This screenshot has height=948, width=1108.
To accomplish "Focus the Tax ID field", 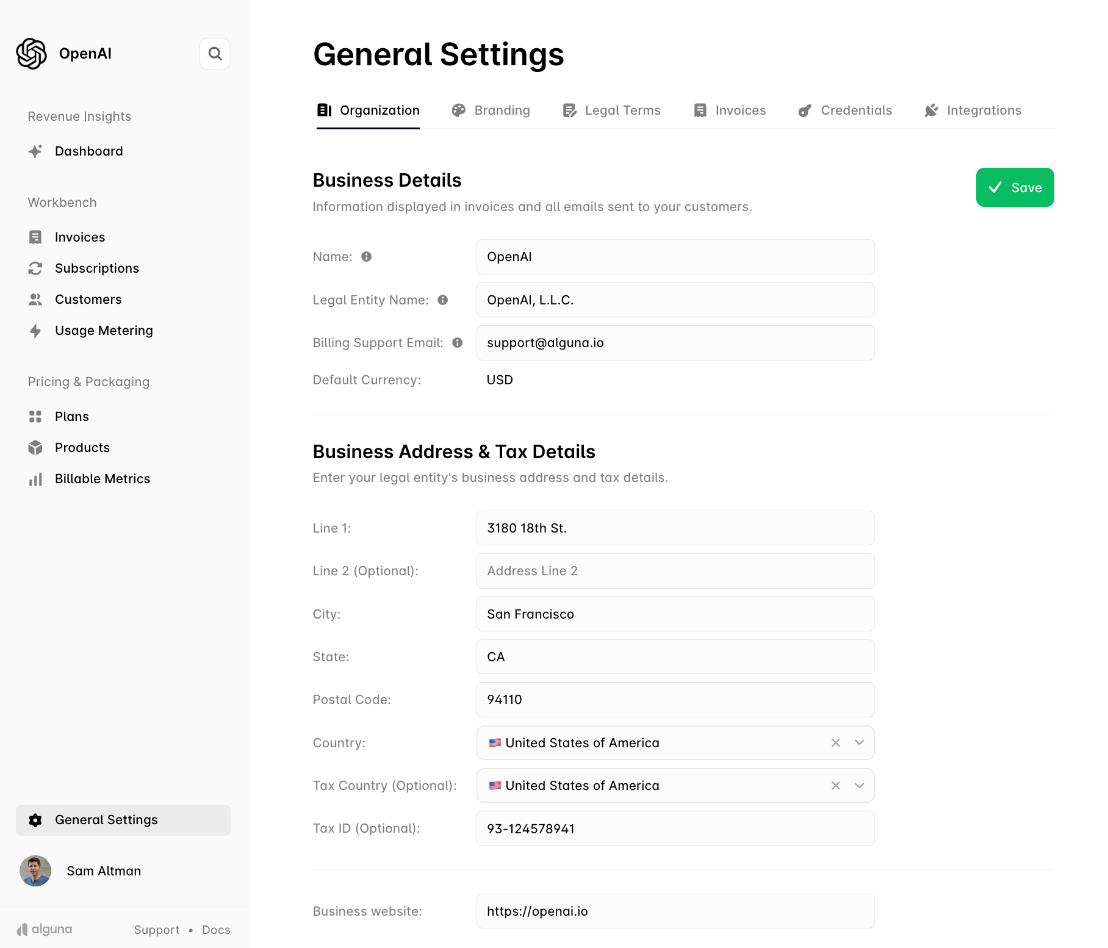I will click(x=675, y=828).
